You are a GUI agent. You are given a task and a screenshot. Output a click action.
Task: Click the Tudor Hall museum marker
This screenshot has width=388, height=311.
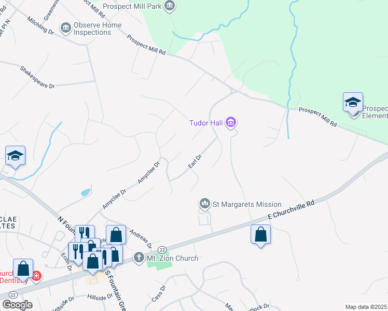pyautogui.click(x=231, y=122)
